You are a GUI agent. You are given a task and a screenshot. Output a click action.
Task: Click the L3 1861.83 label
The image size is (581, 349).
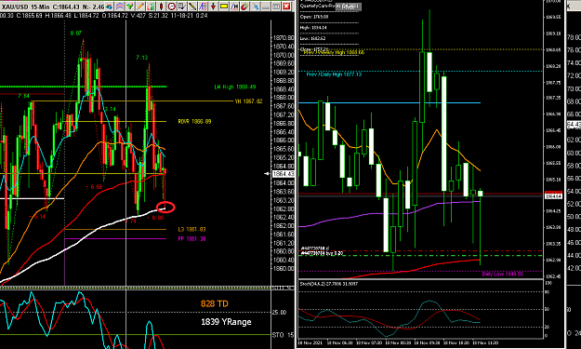coord(191,229)
